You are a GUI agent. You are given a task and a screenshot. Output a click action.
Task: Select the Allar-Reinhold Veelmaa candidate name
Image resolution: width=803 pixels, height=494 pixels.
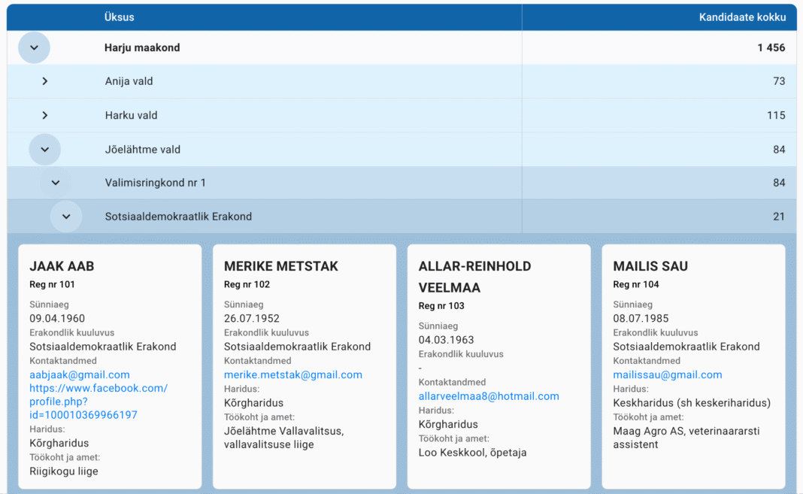click(475, 277)
